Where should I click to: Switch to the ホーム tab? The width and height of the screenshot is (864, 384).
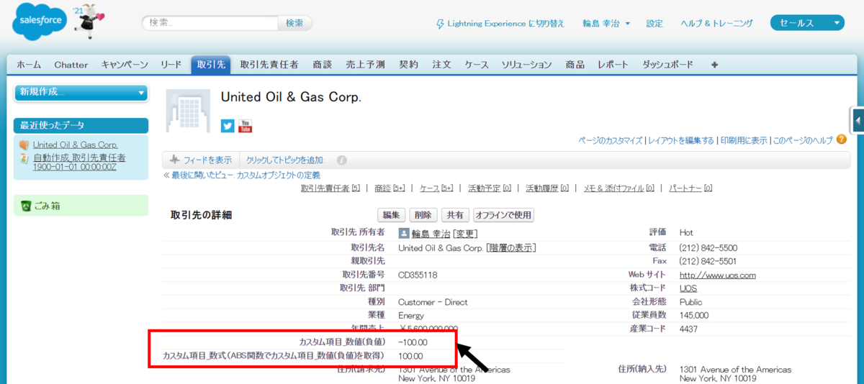[x=29, y=65]
